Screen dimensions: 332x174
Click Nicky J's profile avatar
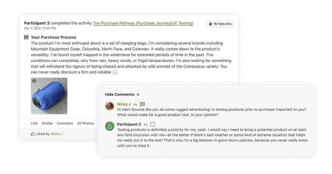pos(110,106)
